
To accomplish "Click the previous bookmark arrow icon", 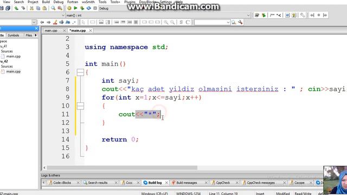I will click(x=312, y=15).
